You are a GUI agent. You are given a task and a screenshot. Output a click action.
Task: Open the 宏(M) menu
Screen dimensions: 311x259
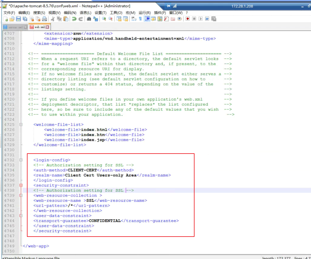click(130, 13)
